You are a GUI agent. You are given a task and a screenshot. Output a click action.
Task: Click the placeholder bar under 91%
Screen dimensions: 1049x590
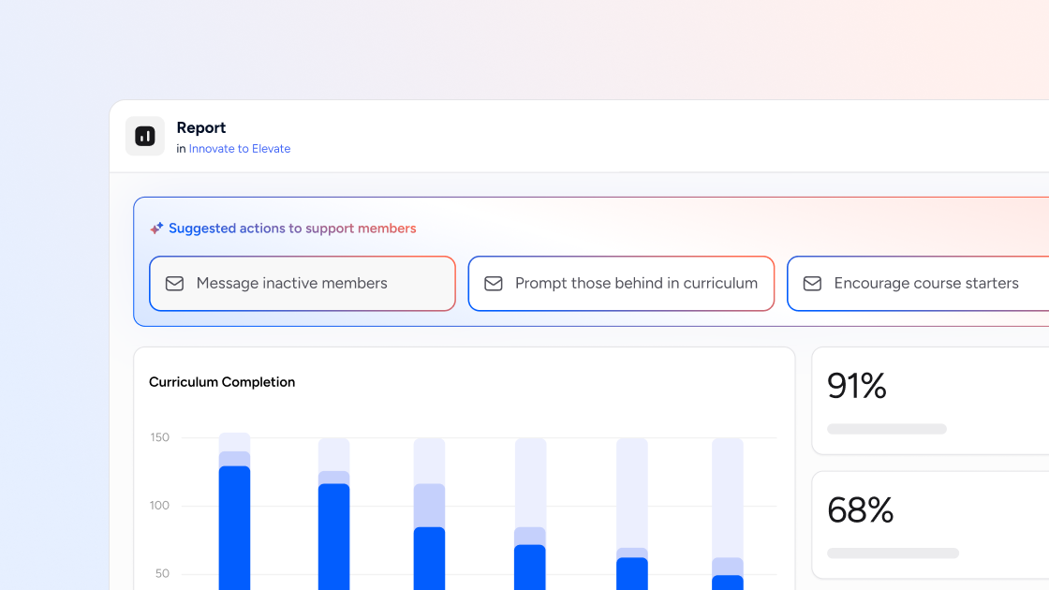click(887, 429)
